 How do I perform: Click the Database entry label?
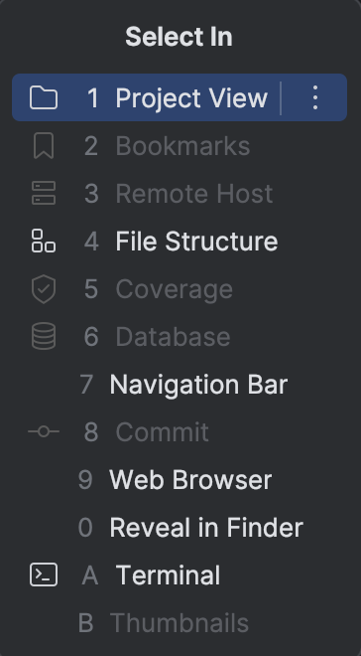pos(173,337)
